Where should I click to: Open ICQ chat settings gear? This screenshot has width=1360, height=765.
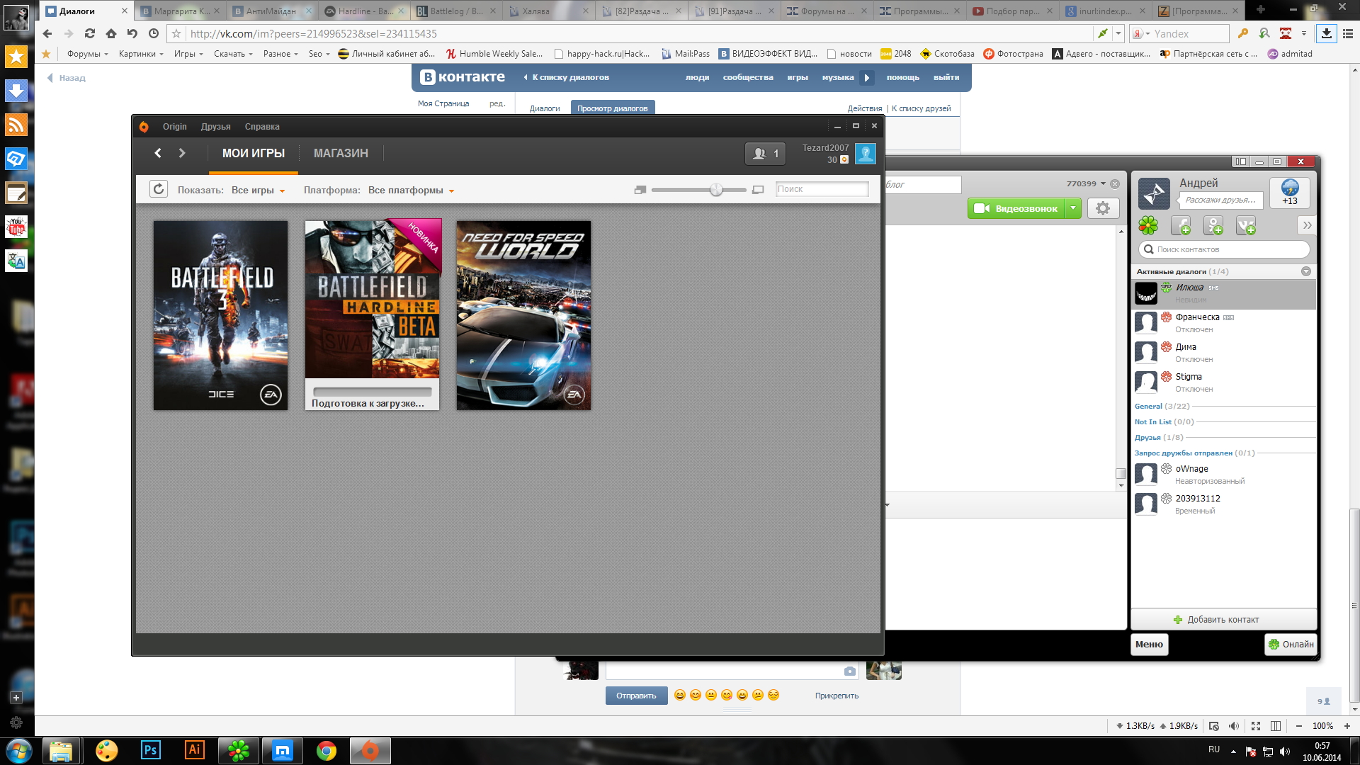point(1103,208)
